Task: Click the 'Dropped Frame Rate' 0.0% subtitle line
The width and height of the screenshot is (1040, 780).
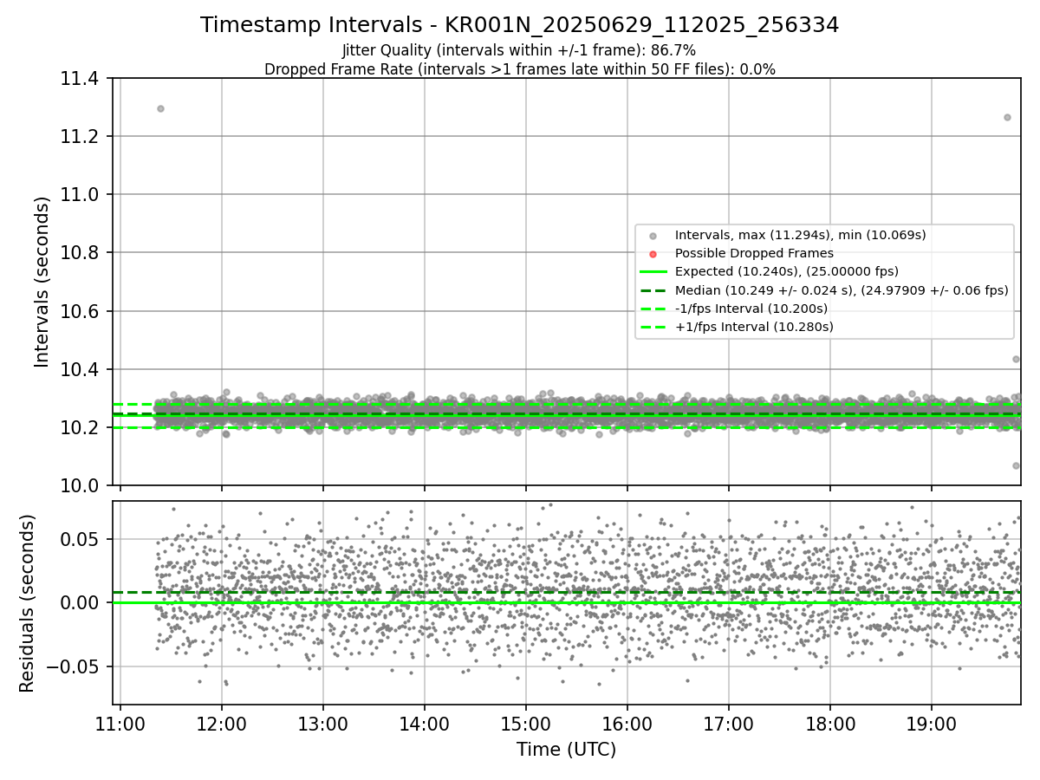Action: coord(519,69)
